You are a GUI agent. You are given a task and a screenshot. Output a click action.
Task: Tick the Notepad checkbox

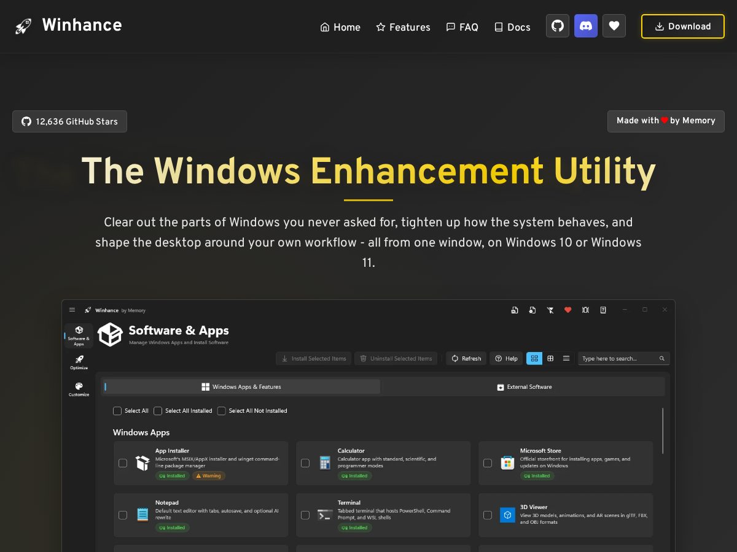pos(123,515)
